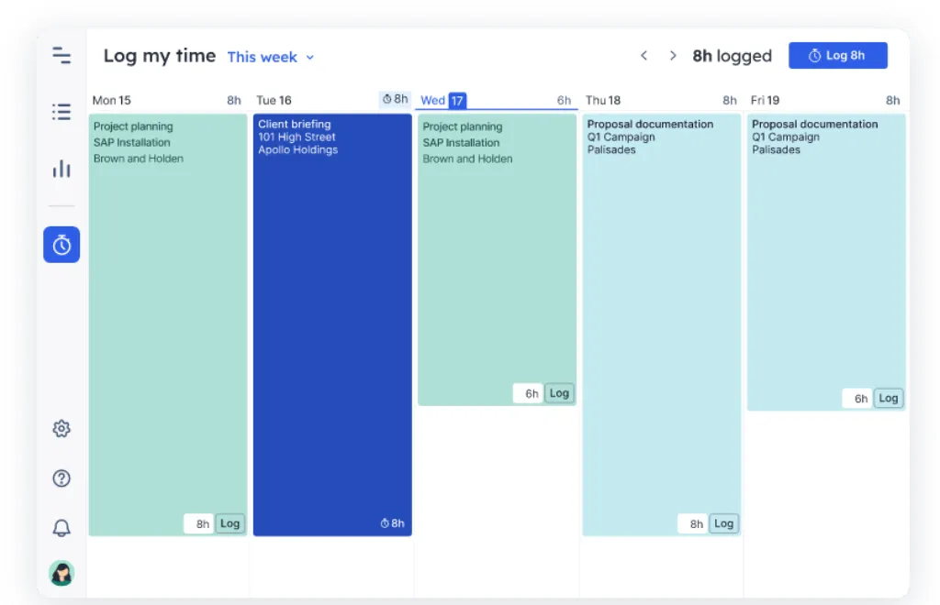Image resolution: width=940 pixels, height=605 pixels.
Task: Log Wednesday's Project planning entry
Action: 559,393
